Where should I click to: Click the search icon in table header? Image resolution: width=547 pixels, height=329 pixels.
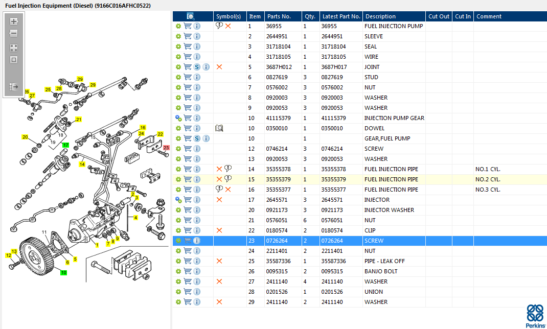191,16
